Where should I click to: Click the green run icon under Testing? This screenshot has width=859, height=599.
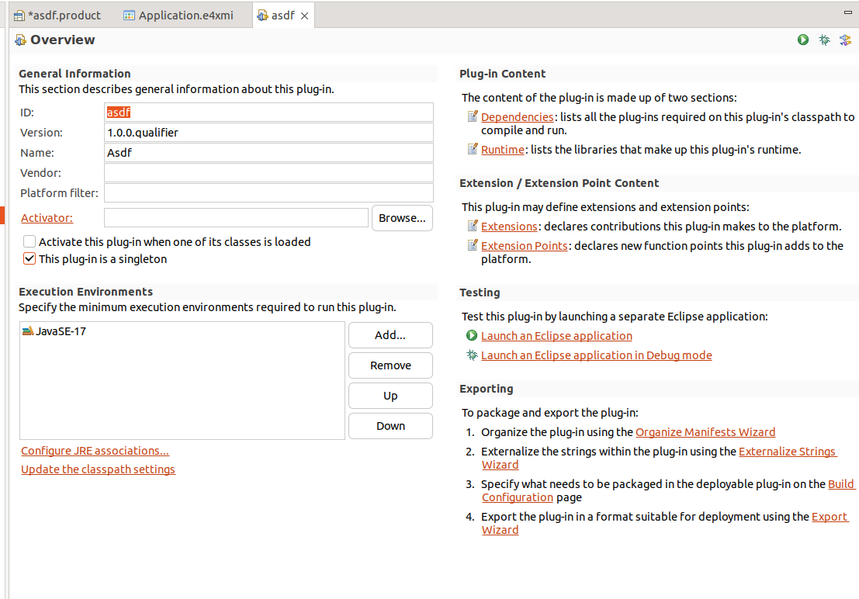pyautogui.click(x=472, y=336)
